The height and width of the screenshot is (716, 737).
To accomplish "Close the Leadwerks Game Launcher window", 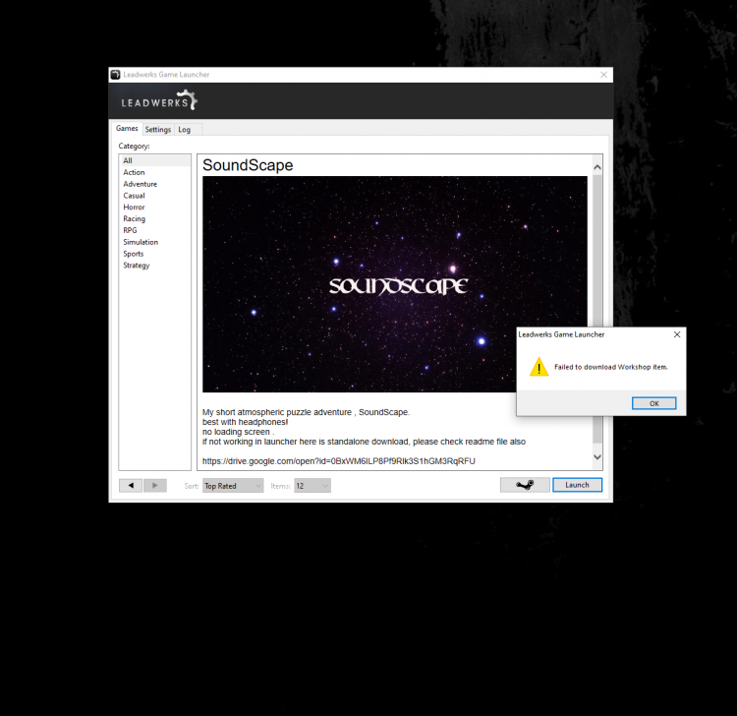I will 603,75.
